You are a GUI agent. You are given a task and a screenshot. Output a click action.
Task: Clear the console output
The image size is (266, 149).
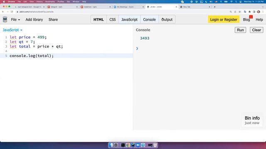256,30
